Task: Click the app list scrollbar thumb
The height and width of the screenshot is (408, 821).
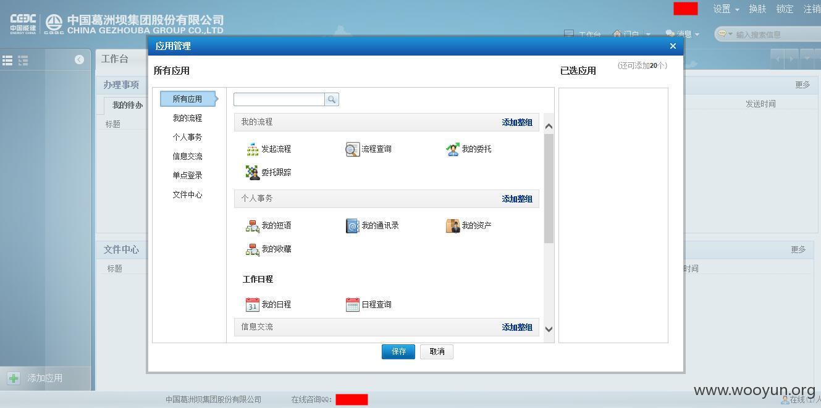Action: pyautogui.click(x=549, y=188)
